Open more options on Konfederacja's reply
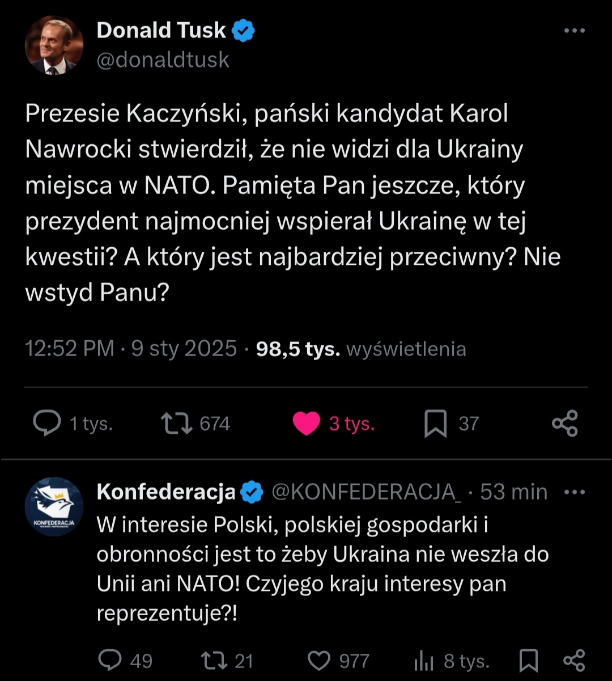The height and width of the screenshot is (681, 612). pyautogui.click(x=575, y=492)
